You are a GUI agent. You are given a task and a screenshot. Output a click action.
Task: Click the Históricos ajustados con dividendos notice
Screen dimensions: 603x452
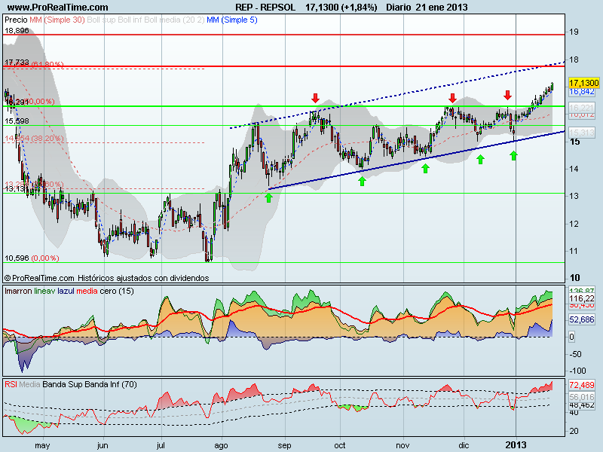143,278
